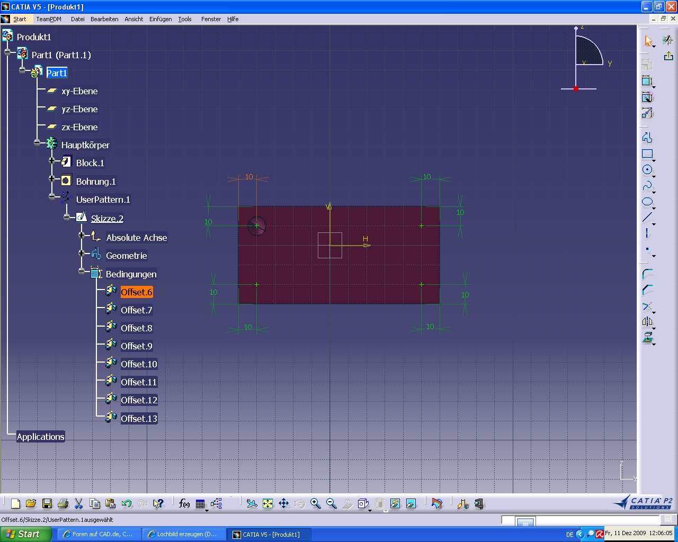Click the hole circle in sketch
678x542 pixels.
256,226
